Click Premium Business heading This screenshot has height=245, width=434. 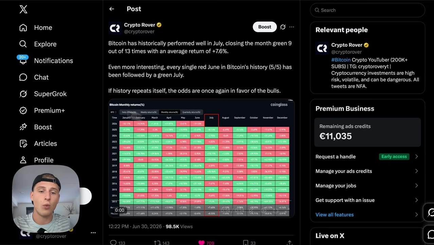click(x=345, y=109)
